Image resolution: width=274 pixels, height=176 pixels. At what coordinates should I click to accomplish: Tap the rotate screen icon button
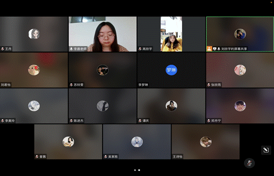266,150
